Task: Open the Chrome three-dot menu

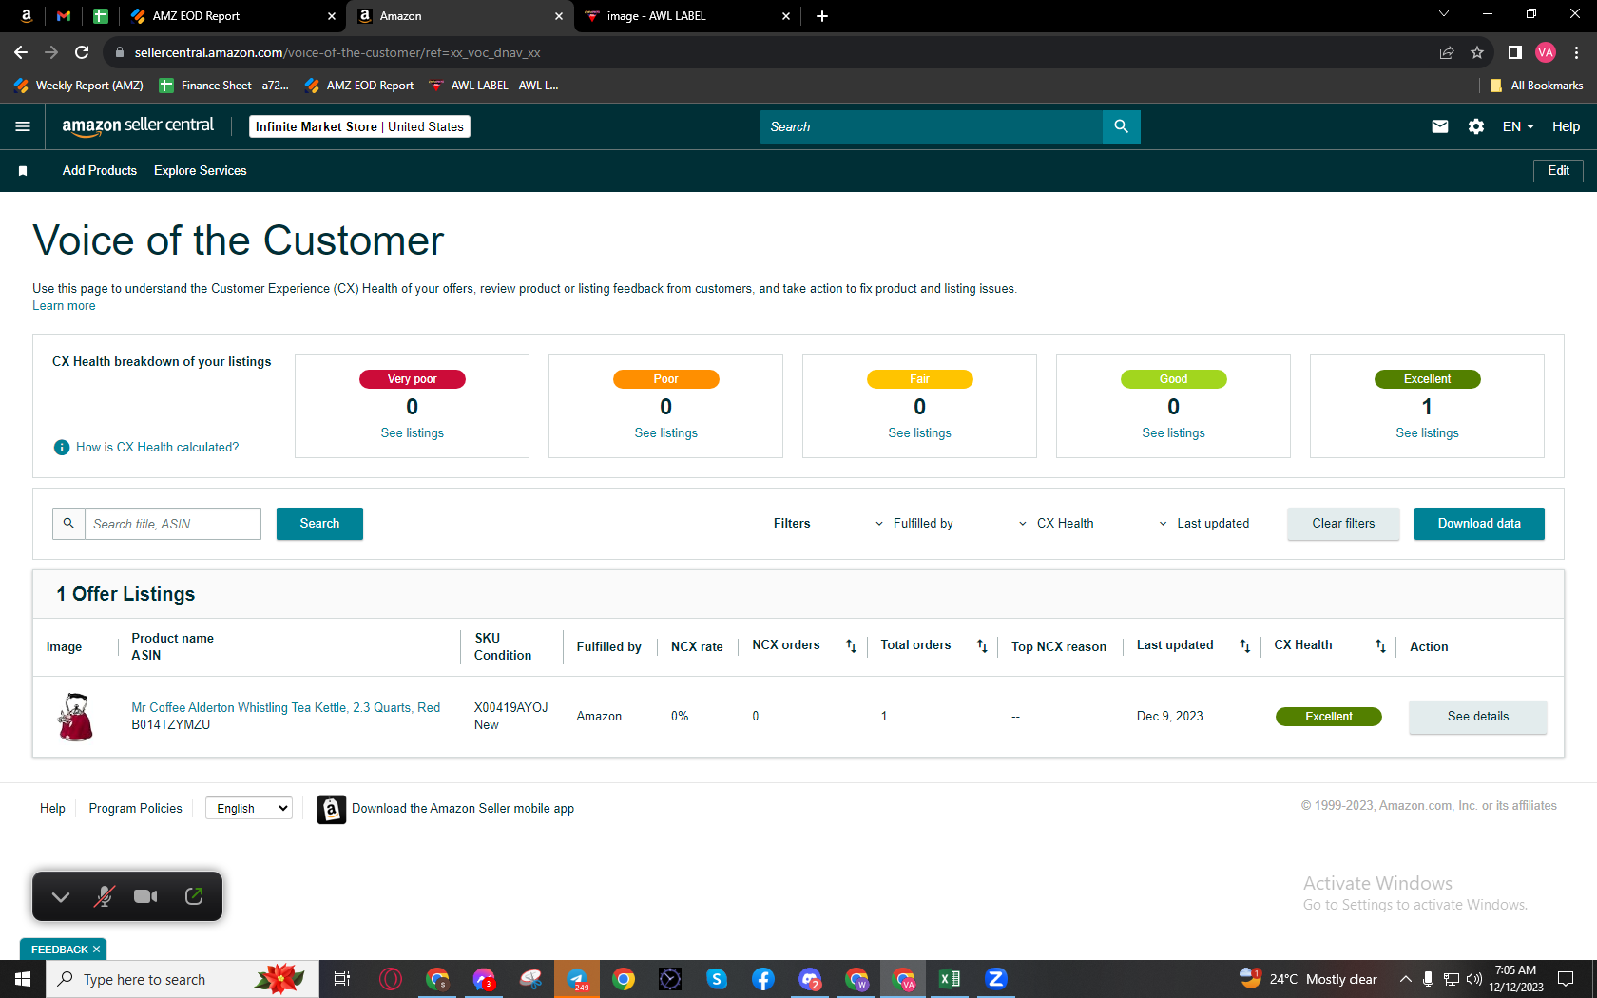Action: (1576, 52)
